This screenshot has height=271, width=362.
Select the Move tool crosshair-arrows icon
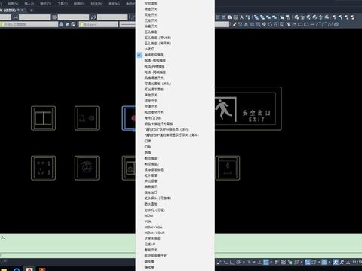coord(264,24)
